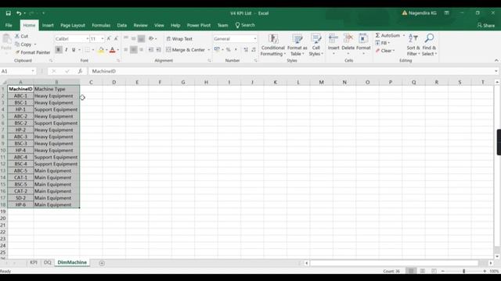This screenshot has width=501, height=281.
Task: Open the Calibri font name dropdown
Action: pos(87,38)
